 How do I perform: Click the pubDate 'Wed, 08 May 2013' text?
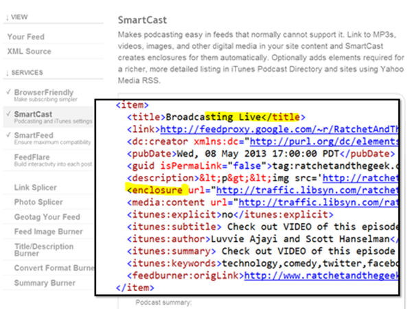[x=221, y=154]
